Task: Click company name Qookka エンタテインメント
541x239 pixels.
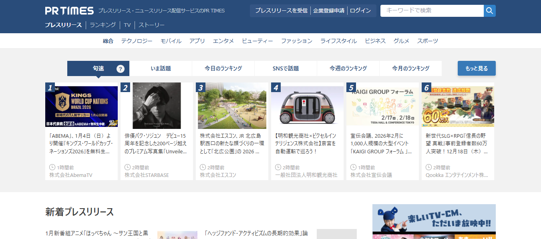Action: (x=457, y=175)
